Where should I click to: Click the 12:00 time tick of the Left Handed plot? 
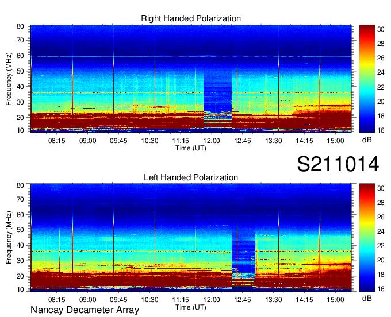coord(212,300)
